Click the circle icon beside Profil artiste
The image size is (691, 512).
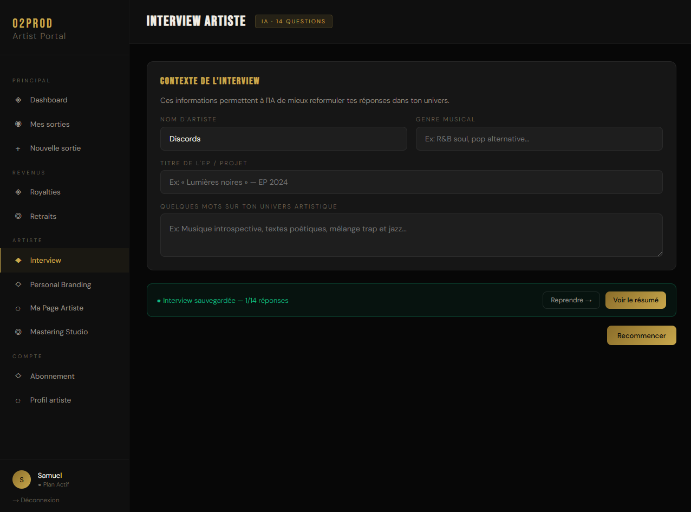click(x=18, y=400)
